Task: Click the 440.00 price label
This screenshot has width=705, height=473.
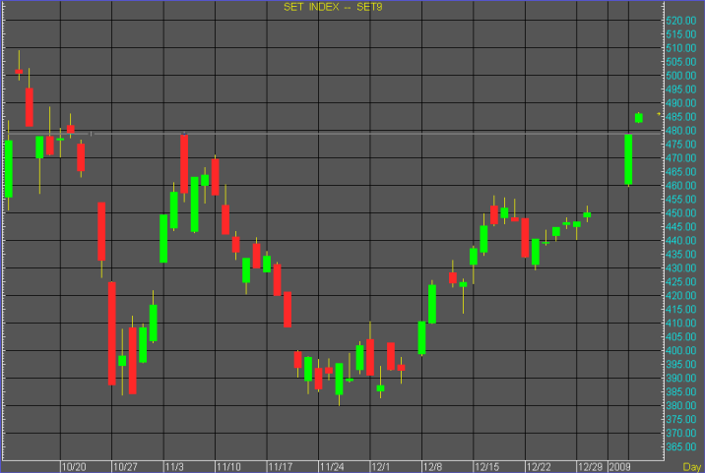Action: pos(681,241)
